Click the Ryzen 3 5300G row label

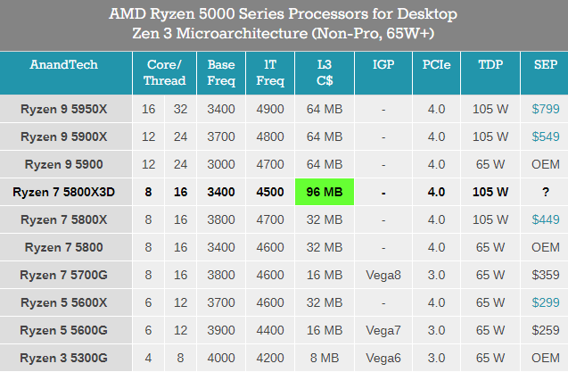[64, 358]
